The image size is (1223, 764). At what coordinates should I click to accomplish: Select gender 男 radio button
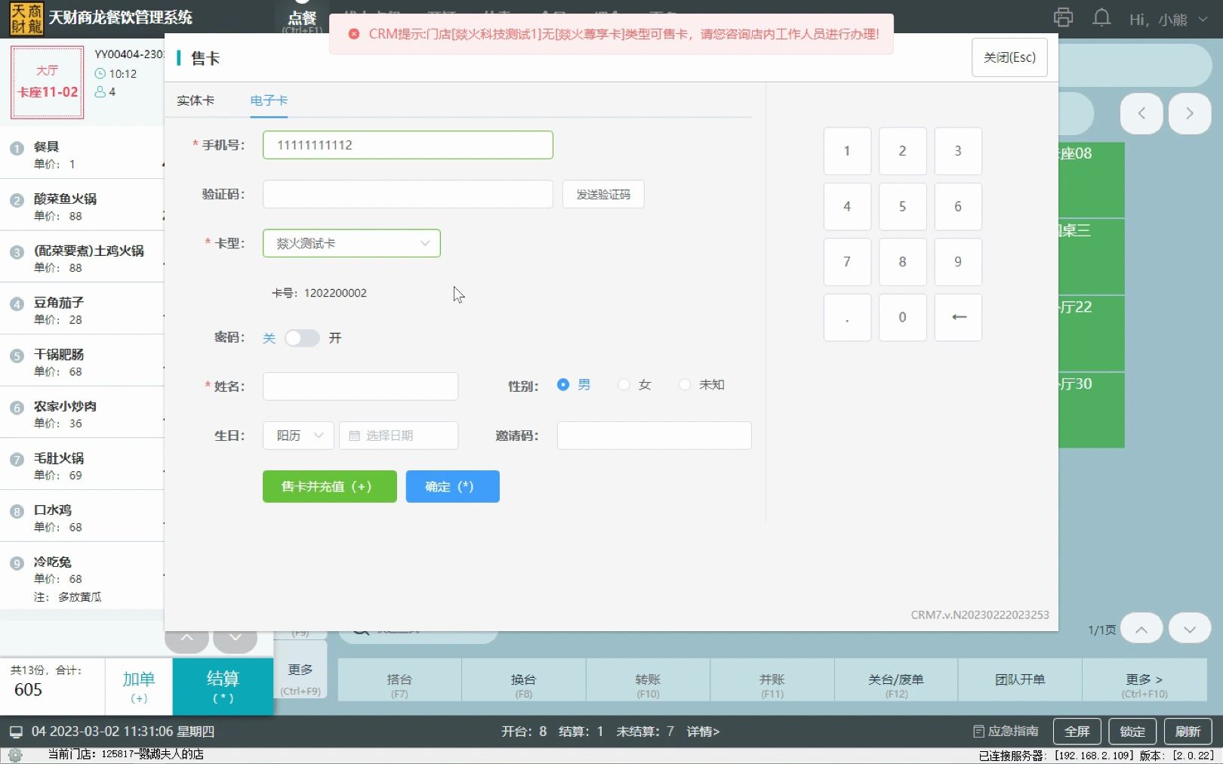click(x=563, y=384)
